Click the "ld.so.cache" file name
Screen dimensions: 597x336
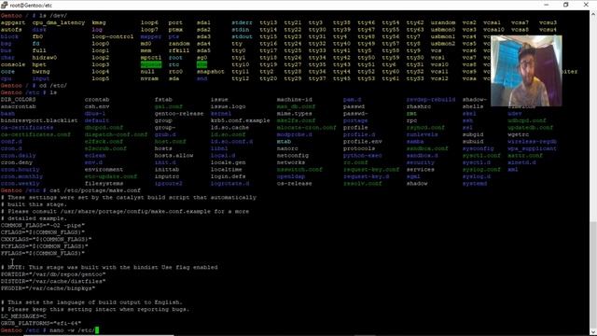tap(230, 127)
